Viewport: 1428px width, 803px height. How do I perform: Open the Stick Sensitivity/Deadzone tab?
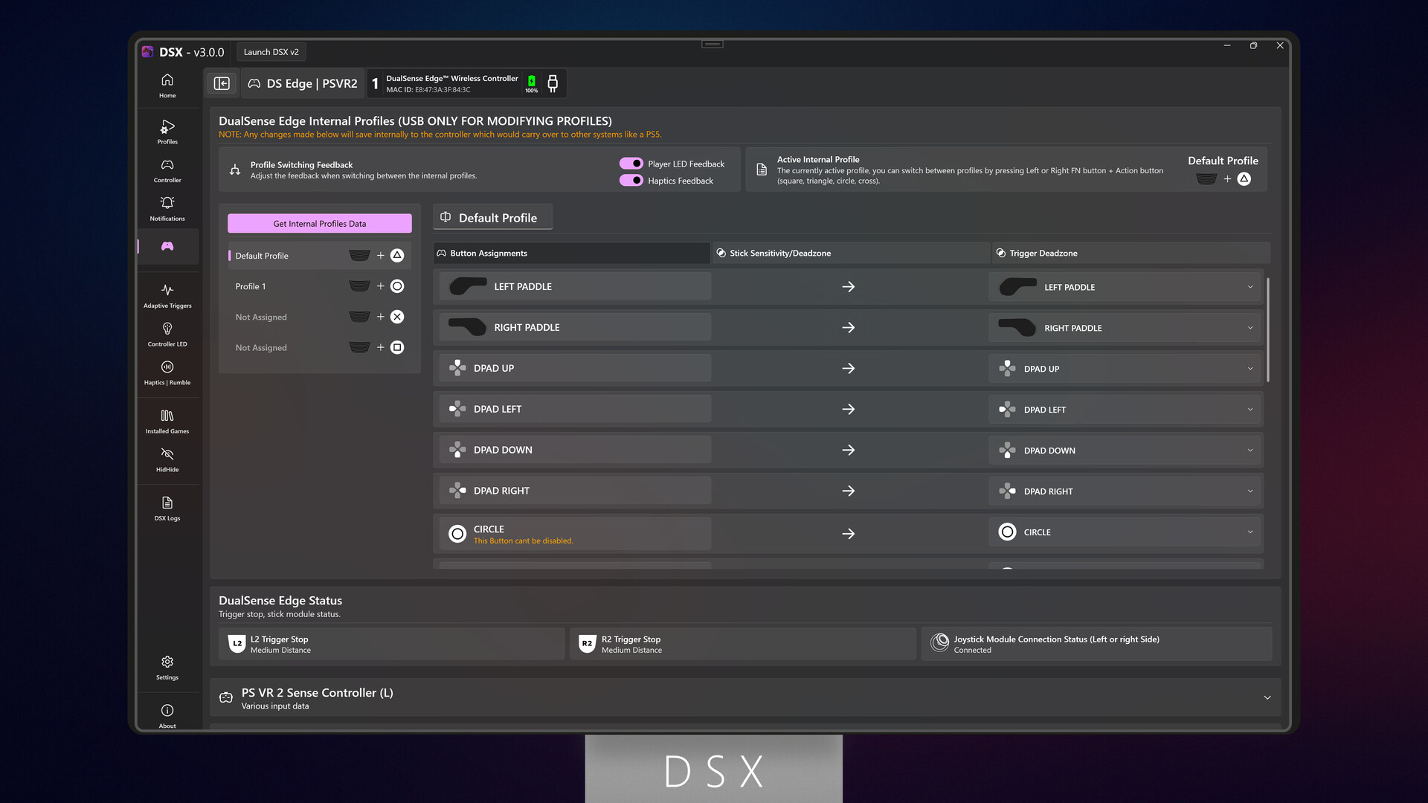(x=850, y=253)
